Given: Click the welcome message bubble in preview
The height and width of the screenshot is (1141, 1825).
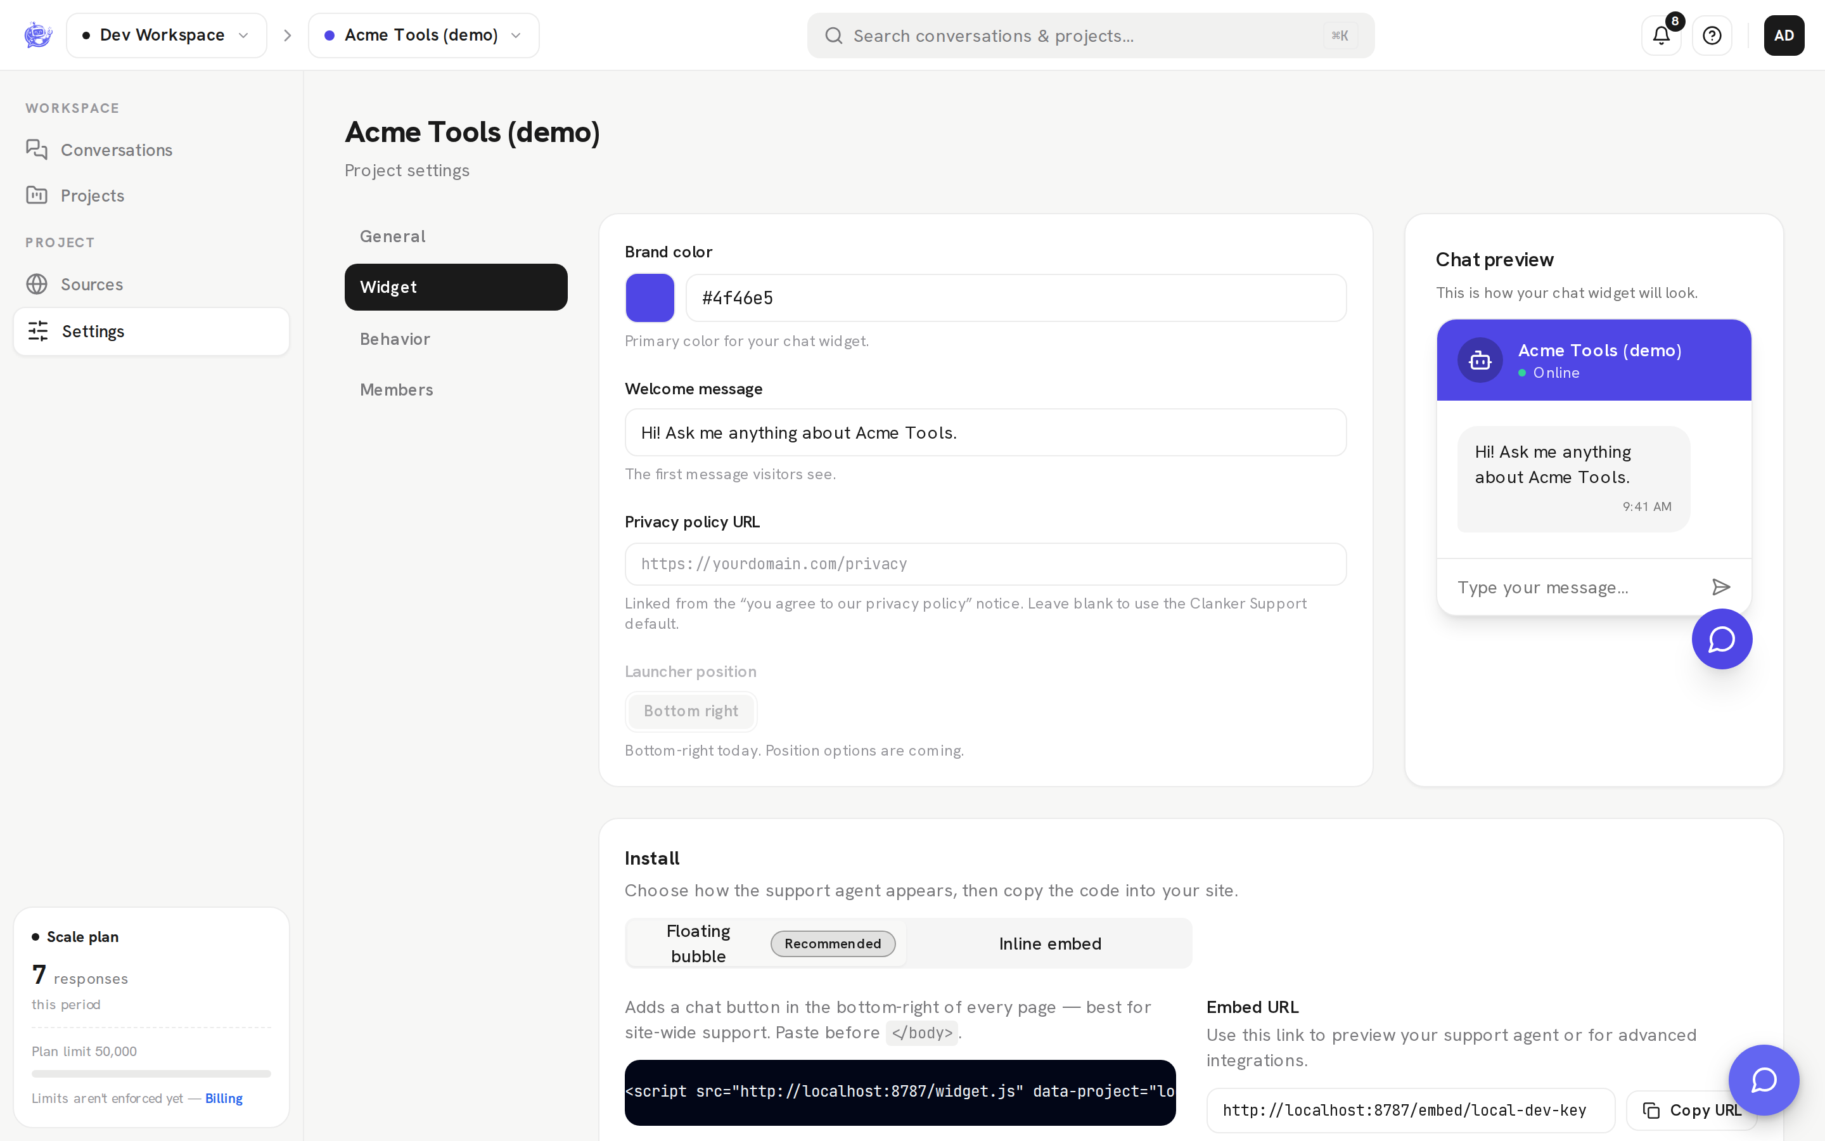Looking at the screenshot, I should coord(1573,479).
